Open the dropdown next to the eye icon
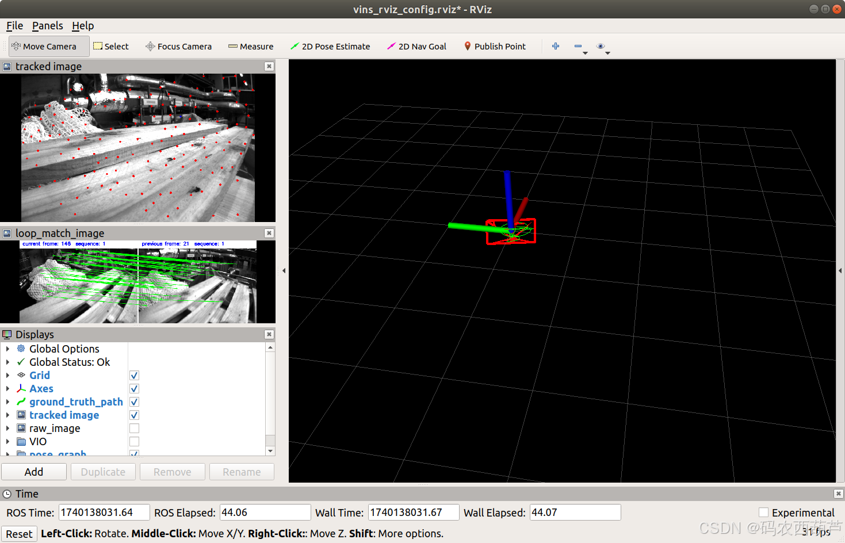Screen dimensions: 845x543 coord(608,52)
